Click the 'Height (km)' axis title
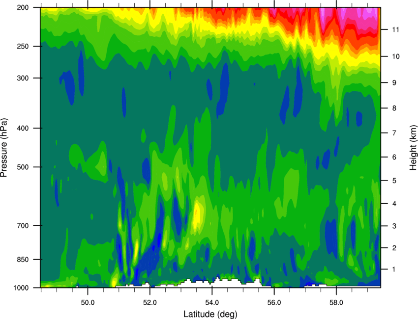 413,148
